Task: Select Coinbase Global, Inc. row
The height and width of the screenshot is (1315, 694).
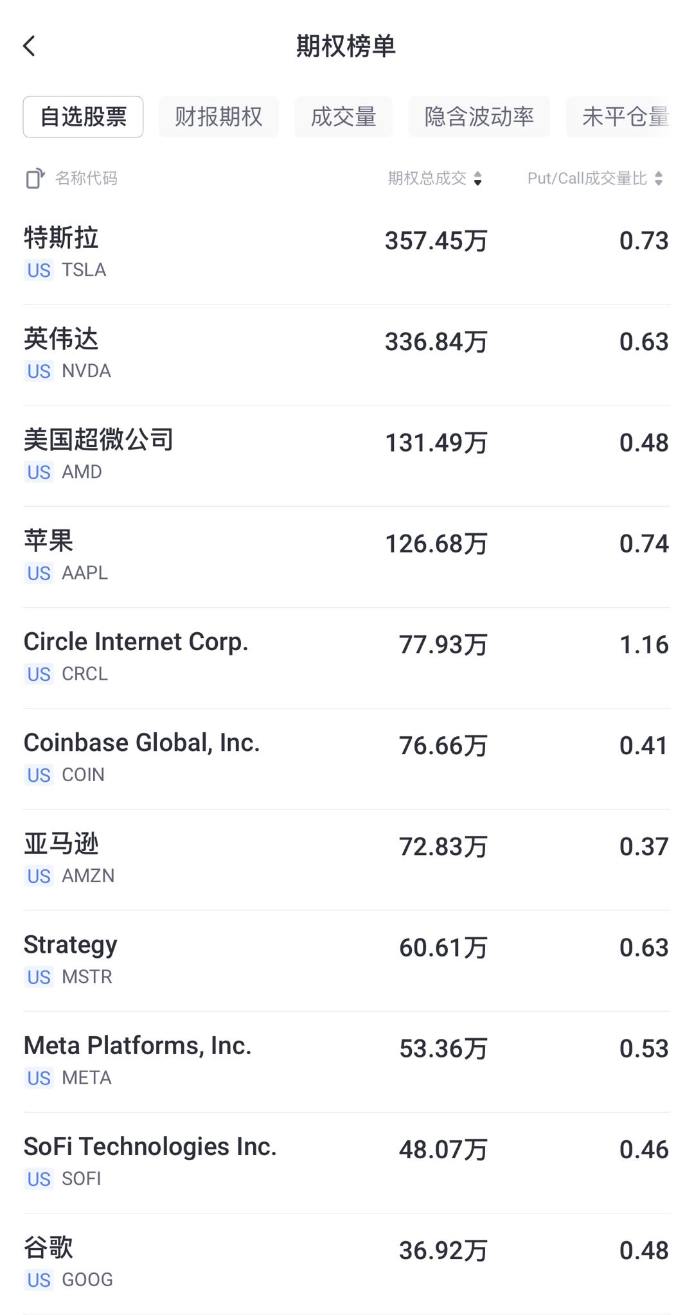Action: click(x=346, y=757)
